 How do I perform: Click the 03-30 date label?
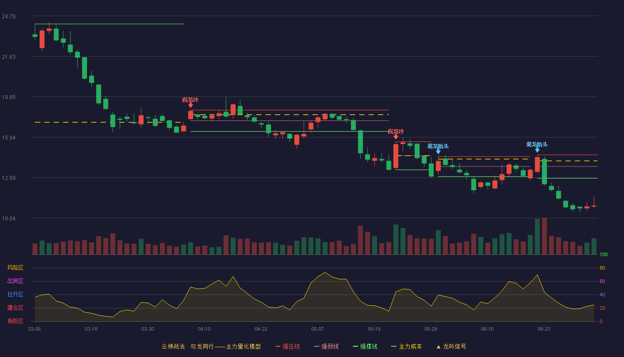(x=148, y=329)
